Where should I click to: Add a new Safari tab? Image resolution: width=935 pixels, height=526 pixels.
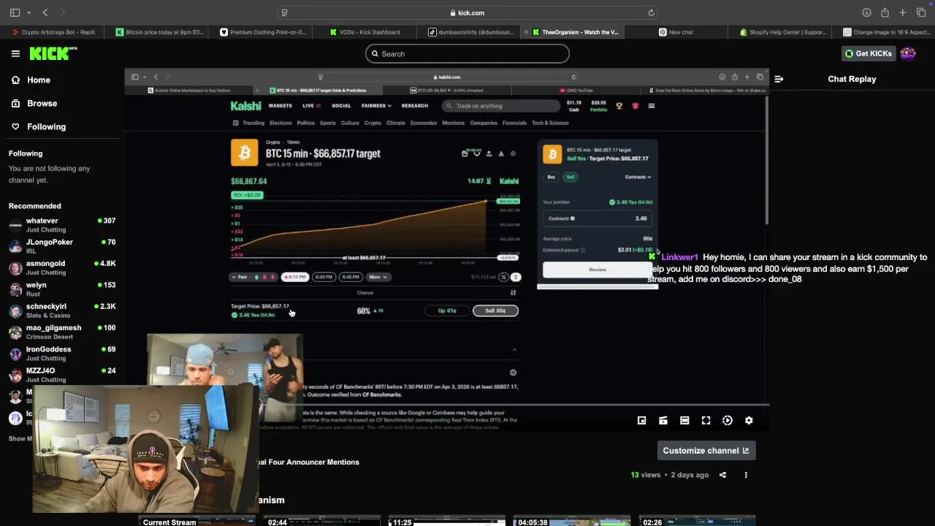tap(903, 12)
